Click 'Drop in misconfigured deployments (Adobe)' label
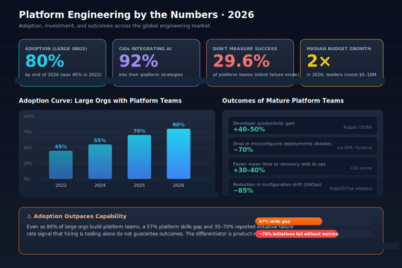Image resolution: width=402 pixels, height=268 pixels. tap(282, 143)
